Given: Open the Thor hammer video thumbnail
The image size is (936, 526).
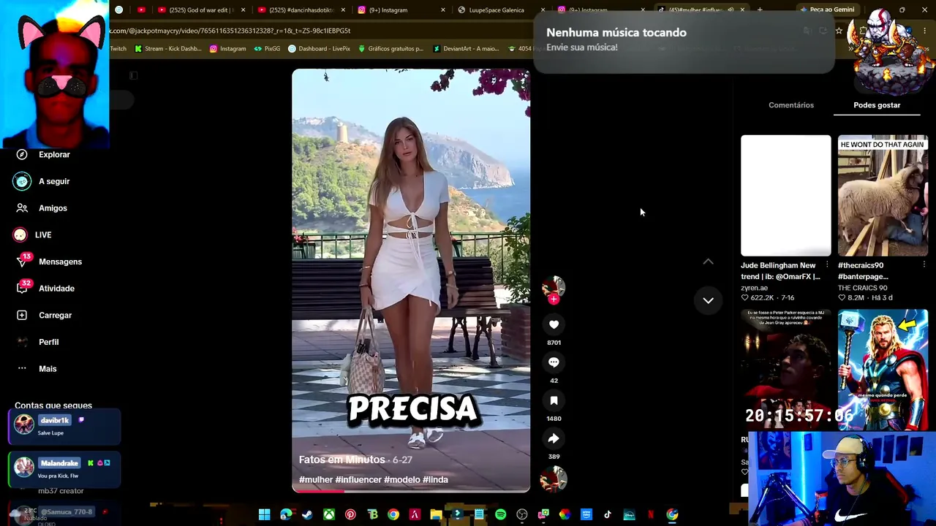Looking at the screenshot, I should pyautogui.click(x=883, y=369).
